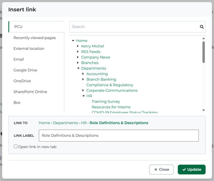214x181 pixels.
Task: Expand the Branches node arrow
Action: click(x=78, y=63)
